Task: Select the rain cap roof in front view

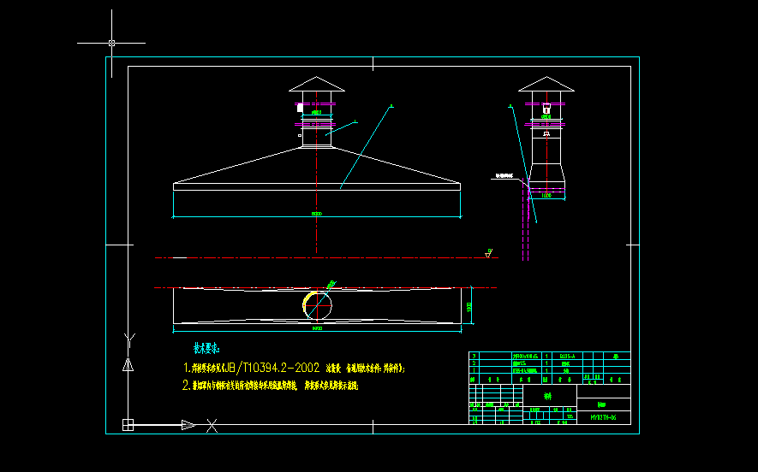Action: (317, 84)
